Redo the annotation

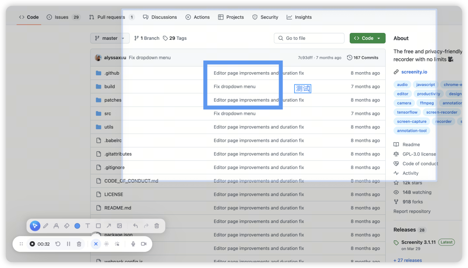[146, 226]
